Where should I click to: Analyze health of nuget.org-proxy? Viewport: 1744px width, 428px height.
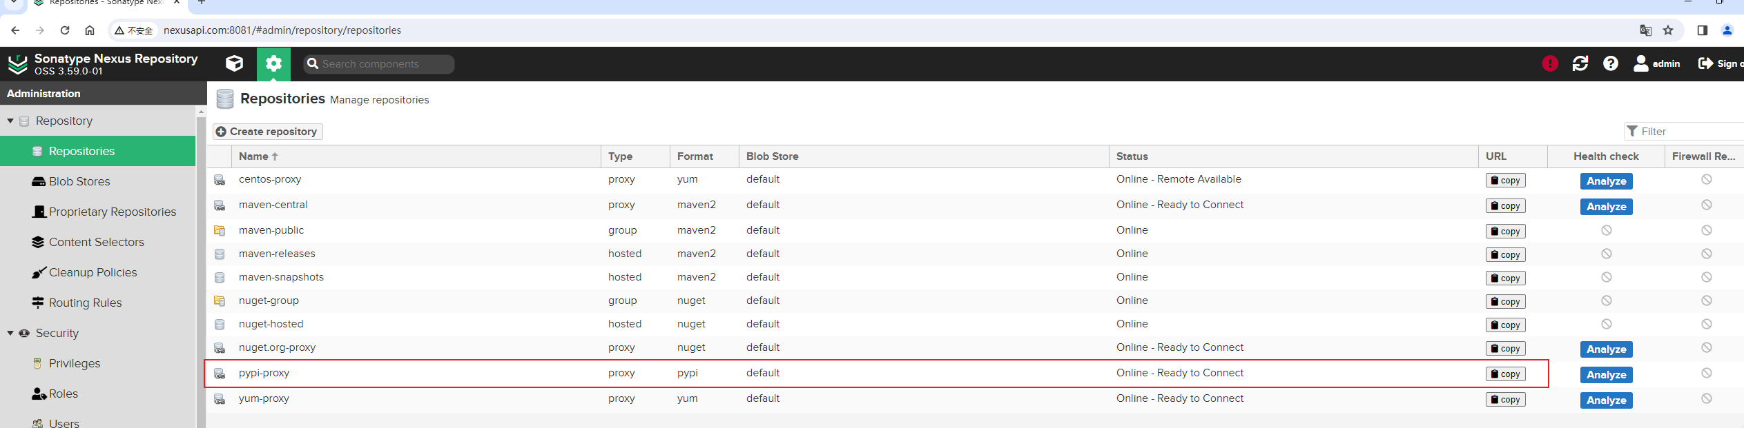(1606, 349)
